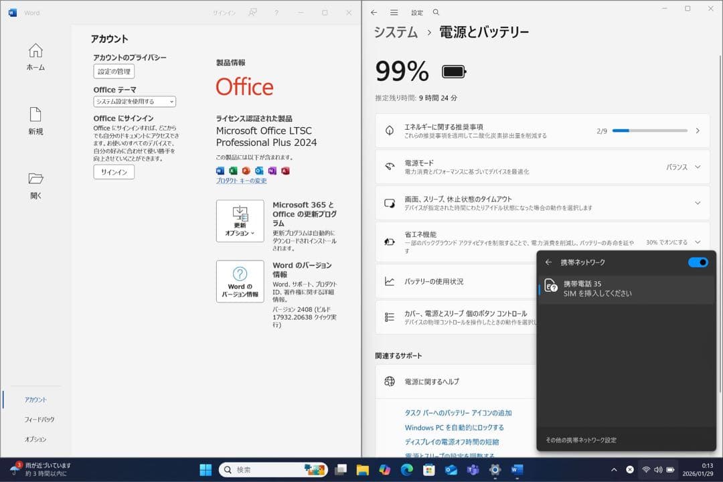Click the プロダクト キーの変更 link
This screenshot has width=723, height=482.
click(242, 180)
